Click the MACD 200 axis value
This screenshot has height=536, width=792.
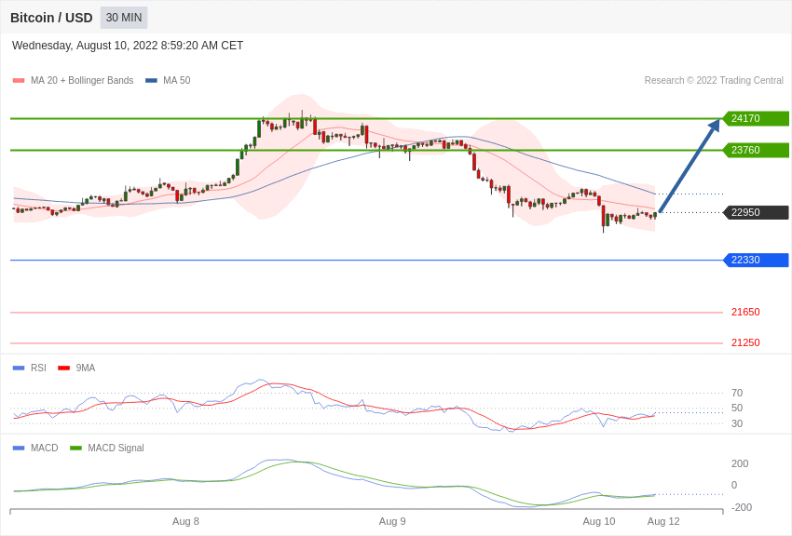click(x=740, y=464)
